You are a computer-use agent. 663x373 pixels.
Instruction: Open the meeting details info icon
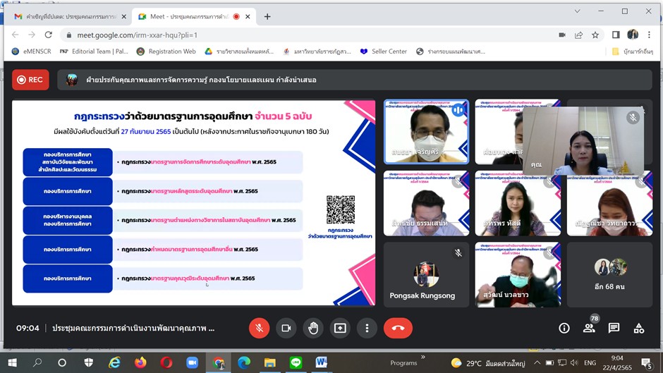564,328
